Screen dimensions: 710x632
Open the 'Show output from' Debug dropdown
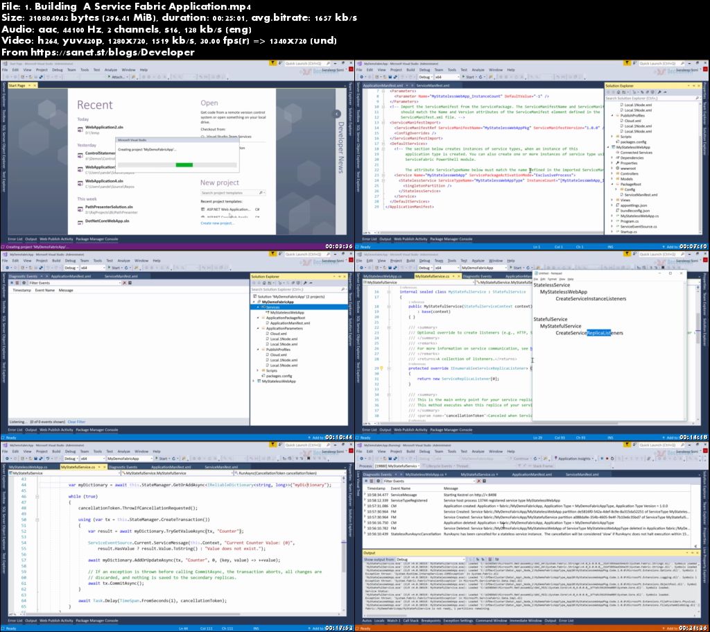[x=430, y=560]
